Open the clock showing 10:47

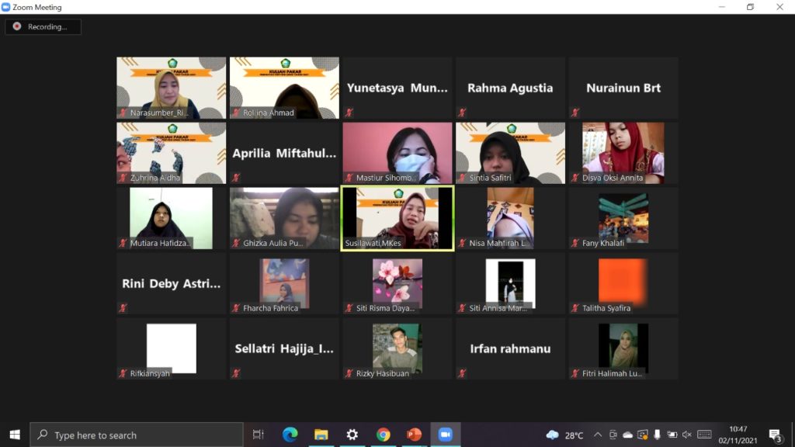(x=738, y=435)
